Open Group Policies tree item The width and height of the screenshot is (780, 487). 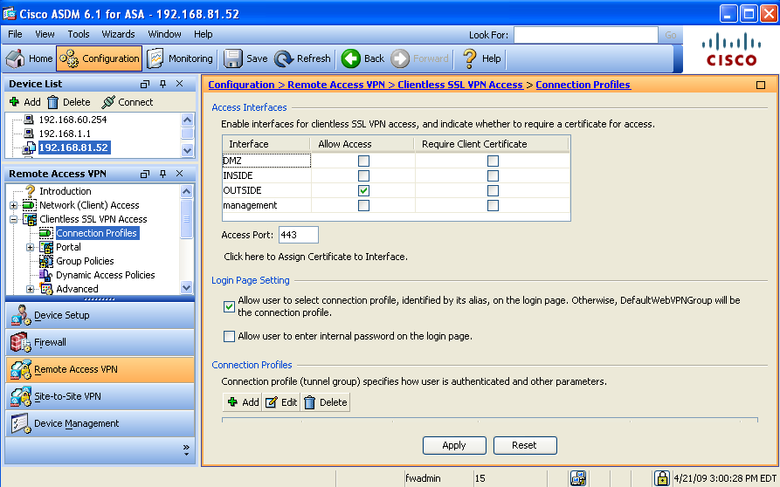[x=85, y=261]
